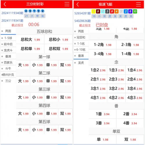Select 两面 tab in left game sidebar
Viewport: 145px width, 145px height.
pyautogui.click(x=8, y=31)
